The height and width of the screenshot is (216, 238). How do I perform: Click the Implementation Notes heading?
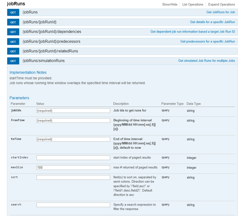tap(28, 72)
